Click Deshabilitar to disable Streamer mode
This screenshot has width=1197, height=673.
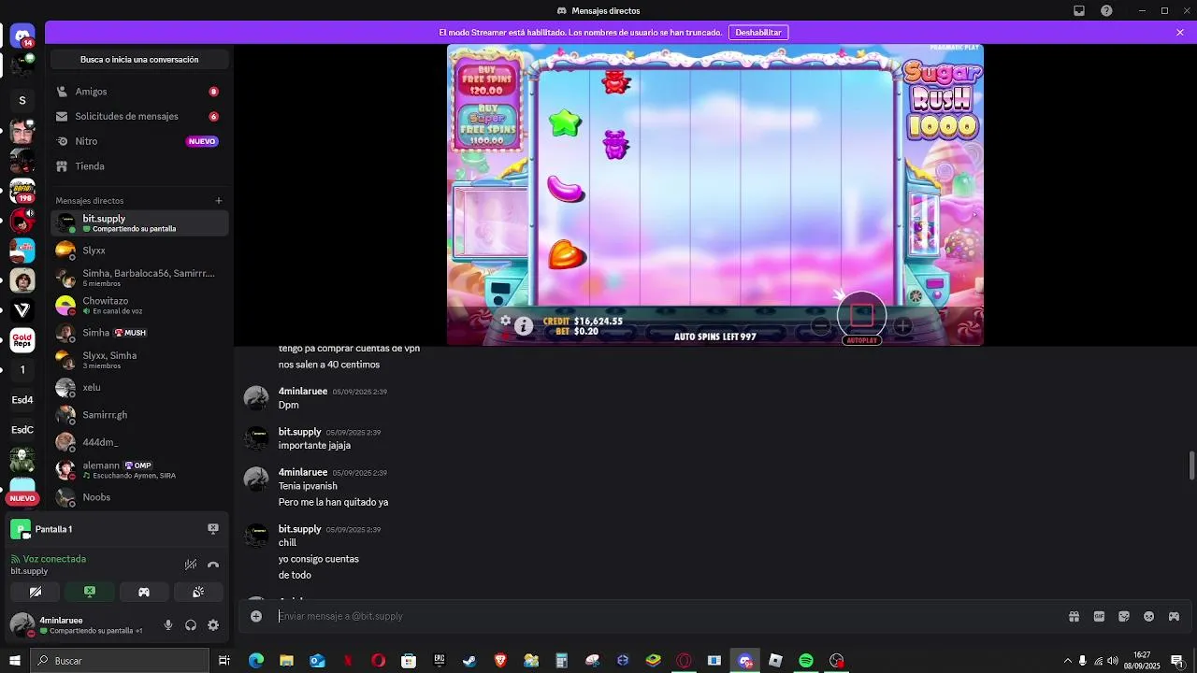coord(757,33)
